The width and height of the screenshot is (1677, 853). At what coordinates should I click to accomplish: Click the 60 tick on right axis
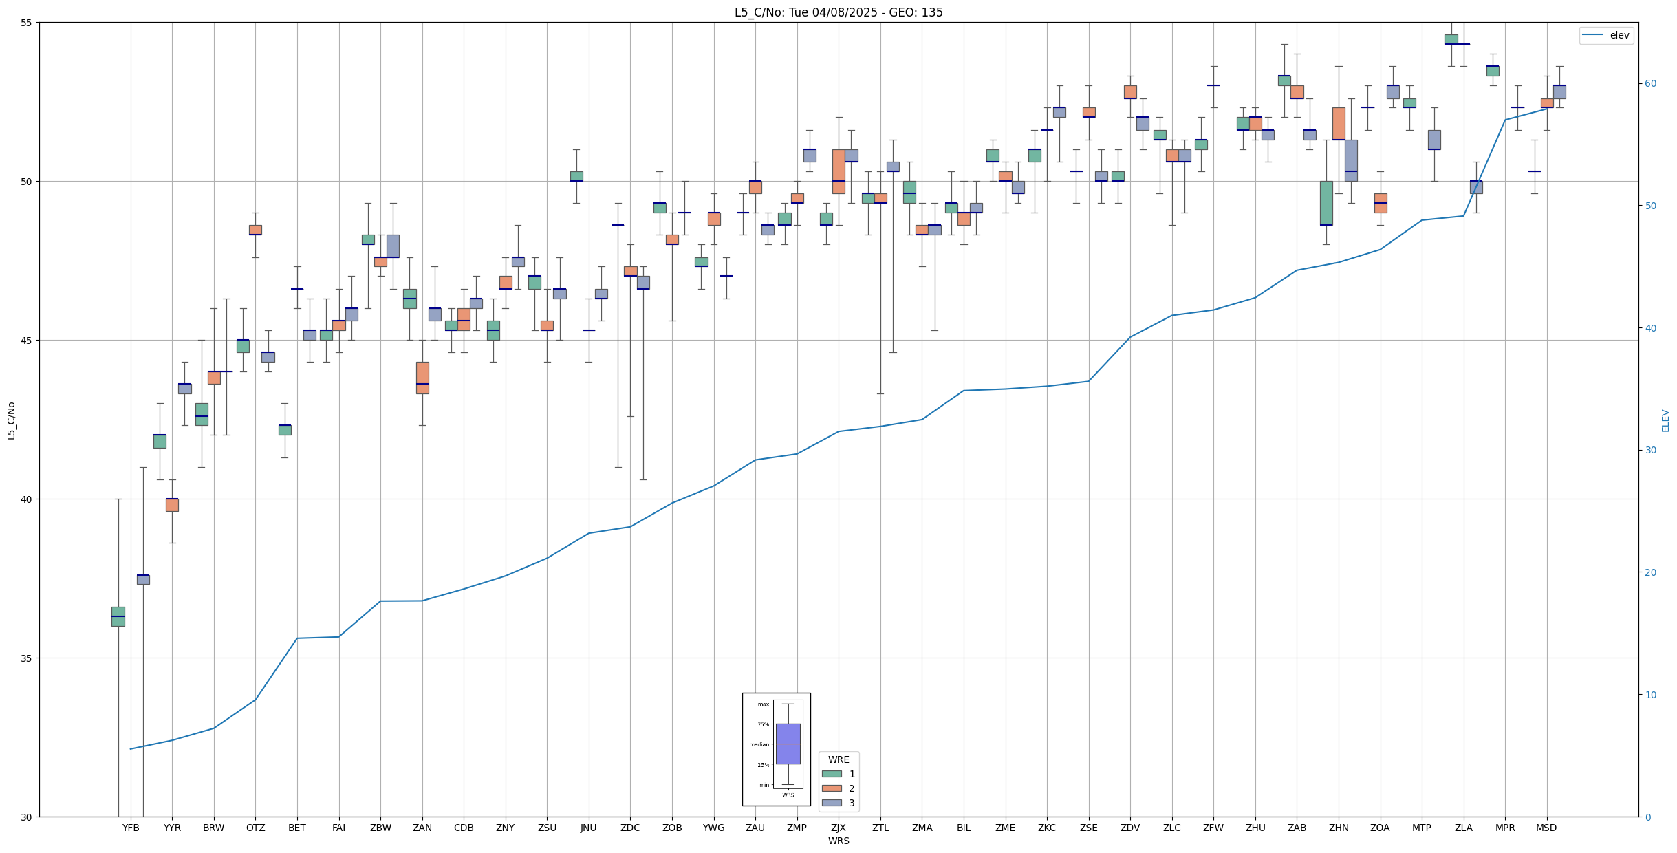pos(1649,84)
